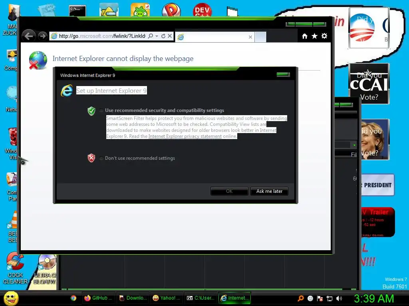This screenshot has width=409, height=306.
Task: Close the blank IE tab
Action: (250, 37)
